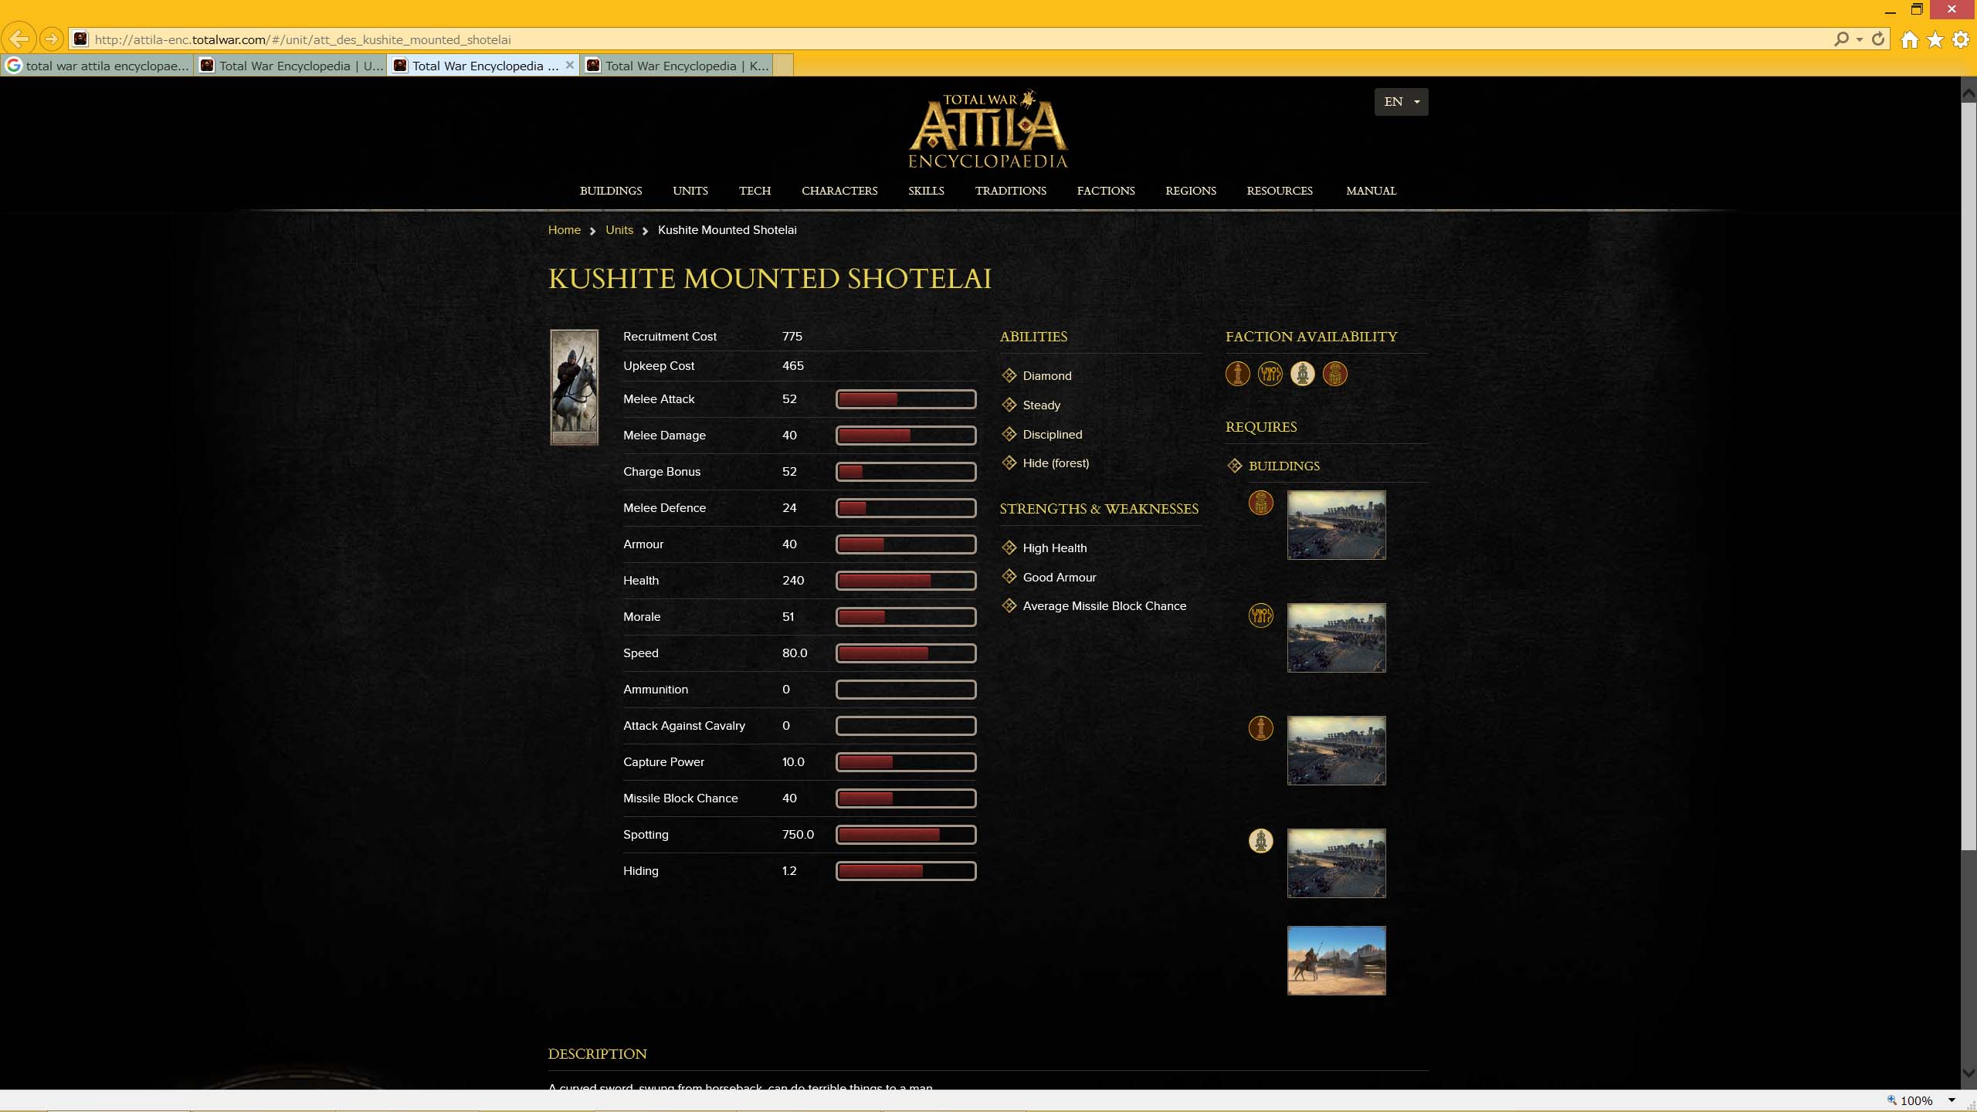1977x1112 pixels.
Task: Click the diamond bullet icon beside High Health
Action: pos(1009,548)
